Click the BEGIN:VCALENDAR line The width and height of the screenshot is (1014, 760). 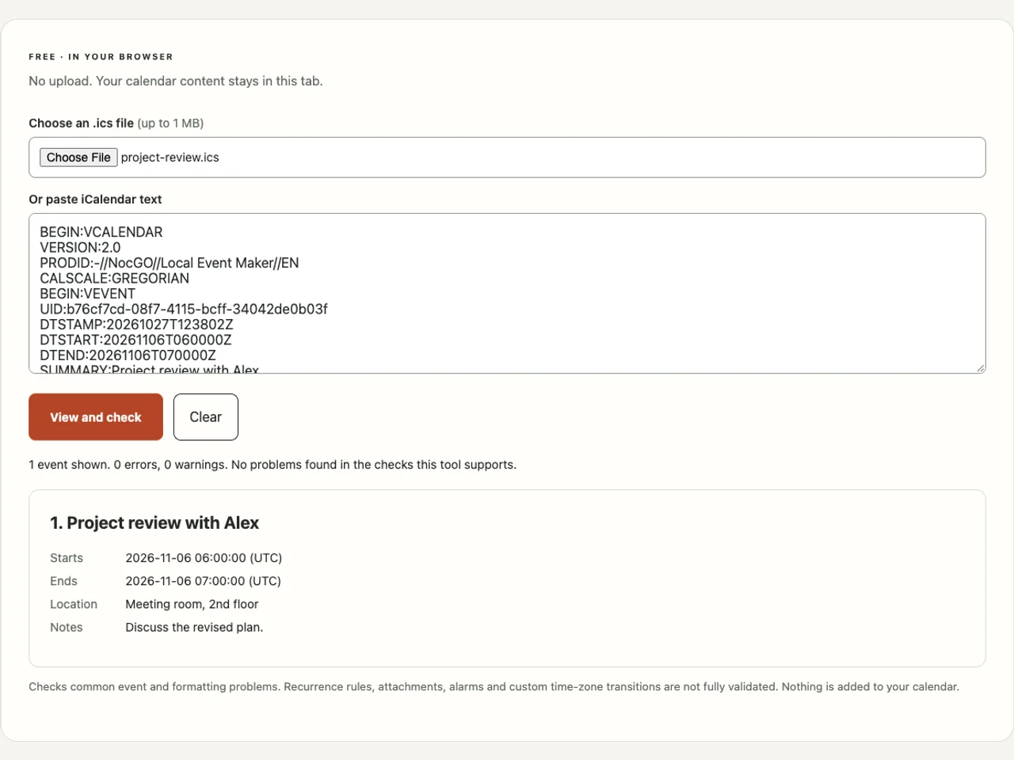[x=101, y=232]
